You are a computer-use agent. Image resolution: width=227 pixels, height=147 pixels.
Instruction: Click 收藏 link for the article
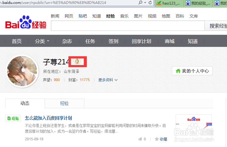(163, 139)
